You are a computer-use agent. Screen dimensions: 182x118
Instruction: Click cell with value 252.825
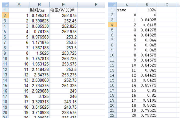tap(63, 26)
